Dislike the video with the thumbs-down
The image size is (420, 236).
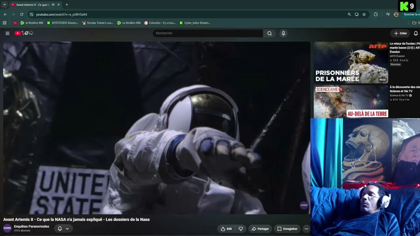coord(241,229)
